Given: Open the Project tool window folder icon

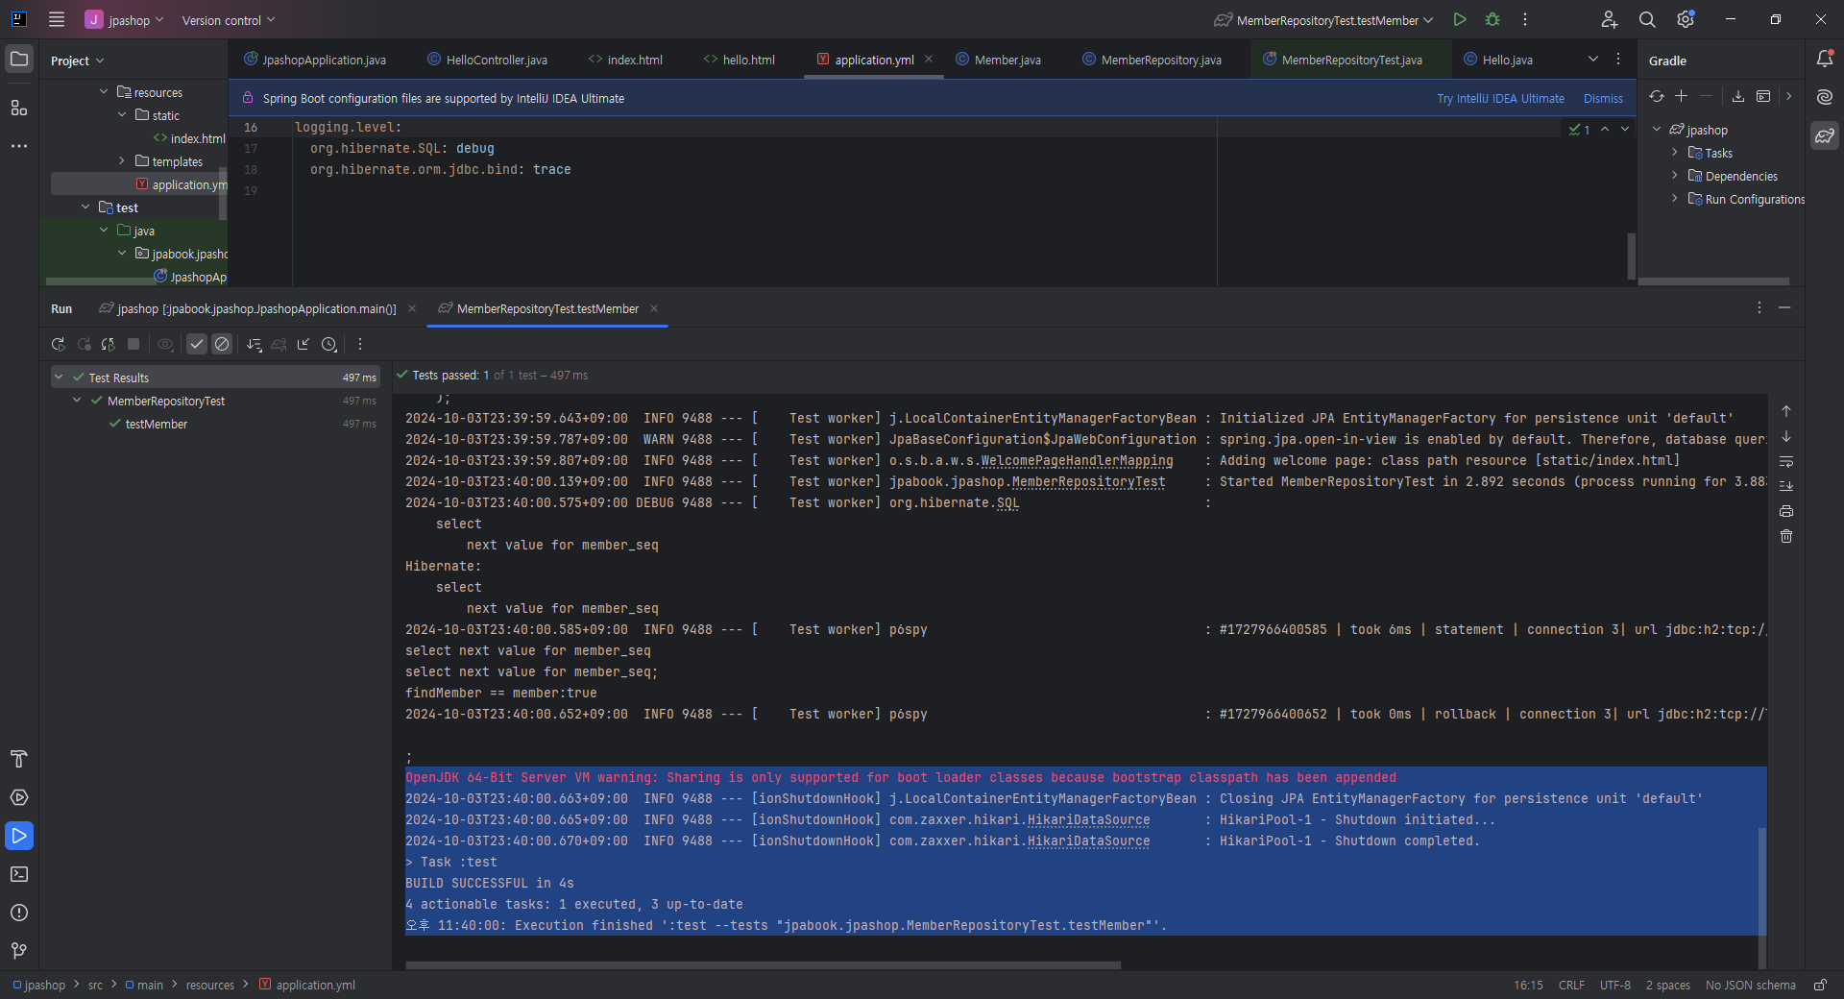Looking at the screenshot, I should pyautogui.click(x=19, y=60).
